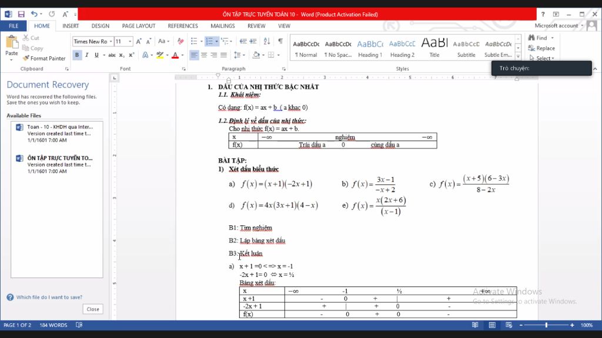602x338 pixels.
Task: Open the Font dialog launcher
Action: click(183, 69)
